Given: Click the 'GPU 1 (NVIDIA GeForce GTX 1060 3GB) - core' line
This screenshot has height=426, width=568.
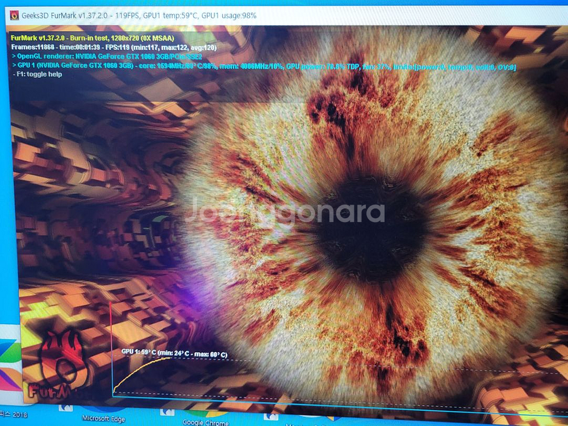Looking at the screenshot, I should coord(264,66).
